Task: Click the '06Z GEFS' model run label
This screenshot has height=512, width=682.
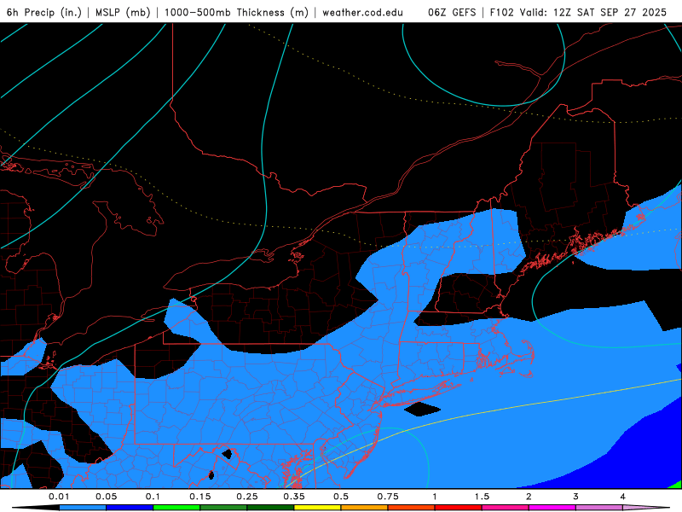Action: point(452,13)
